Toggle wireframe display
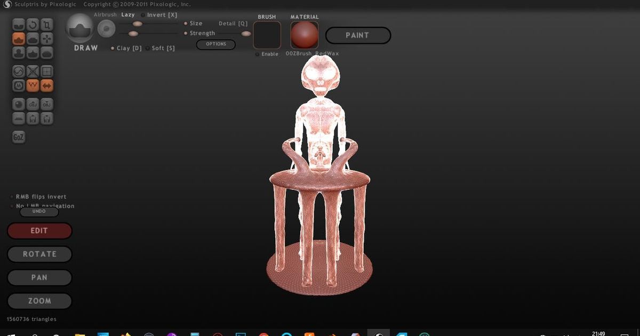The width and height of the screenshot is (640, 336). pos(33,85)
